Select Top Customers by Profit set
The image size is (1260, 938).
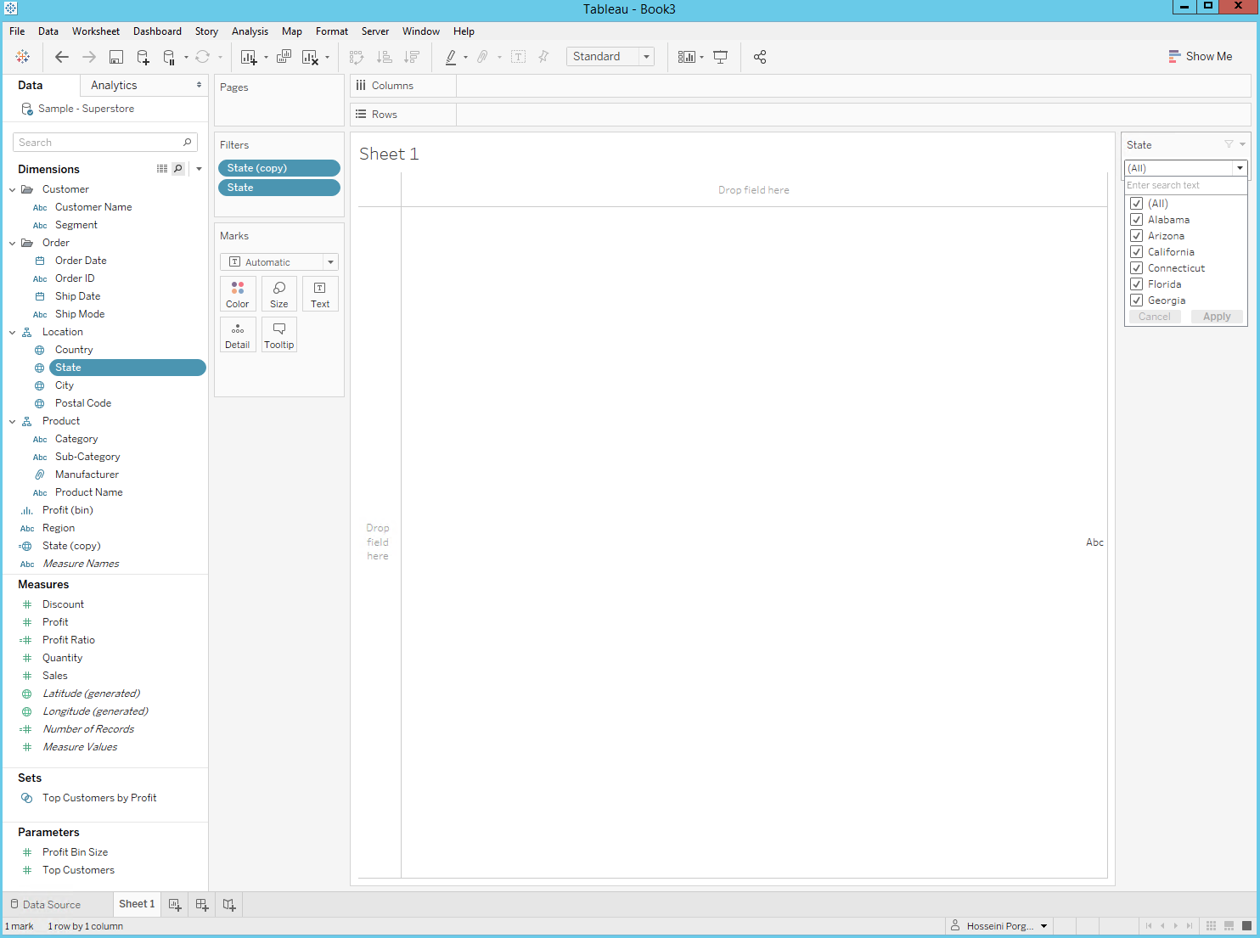(99, 798)
